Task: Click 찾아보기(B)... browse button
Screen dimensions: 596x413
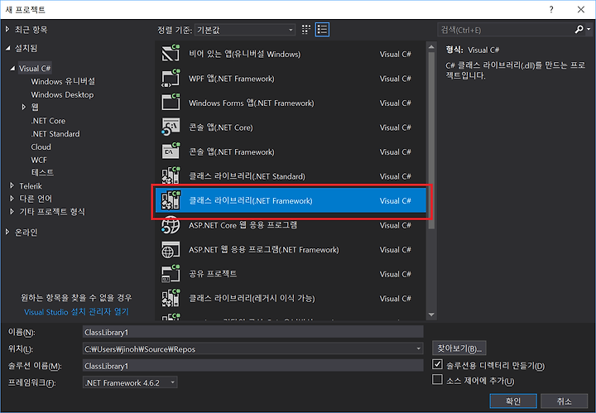Action: [x=459, y=348]
